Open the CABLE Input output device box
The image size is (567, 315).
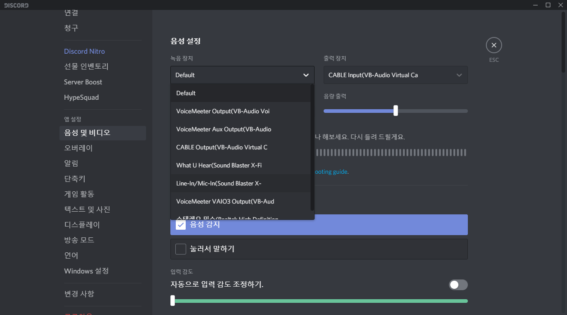pyautogui.click(x=395, y=75)
